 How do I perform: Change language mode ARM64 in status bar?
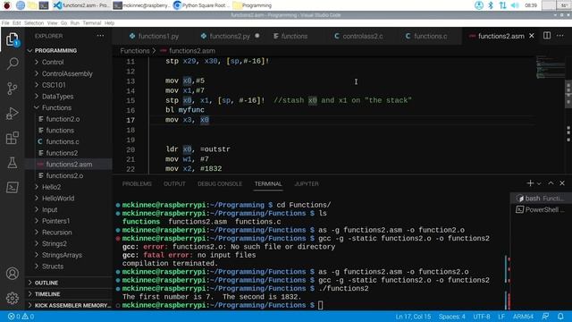[x=523, y=317]
